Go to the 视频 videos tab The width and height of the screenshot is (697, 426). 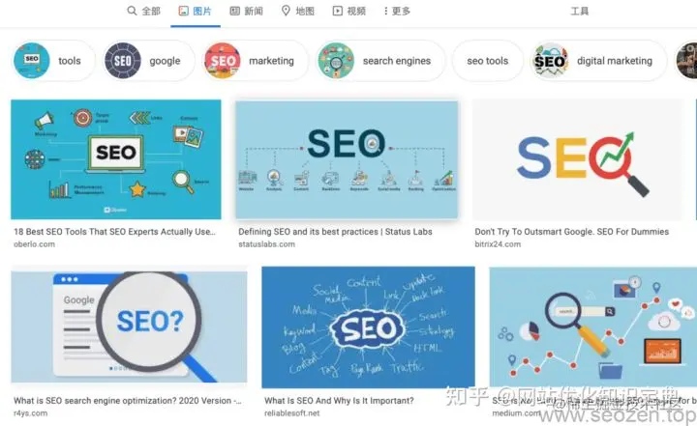(349, 11)
